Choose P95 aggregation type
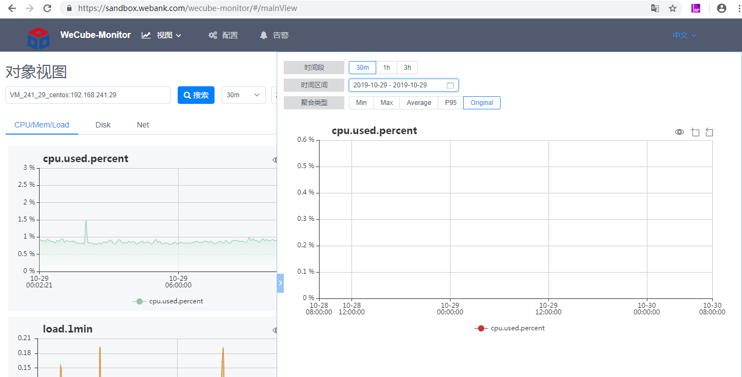The height and width of the screenshot is (377, 742). pyautogui.click(x=451, y=103)
